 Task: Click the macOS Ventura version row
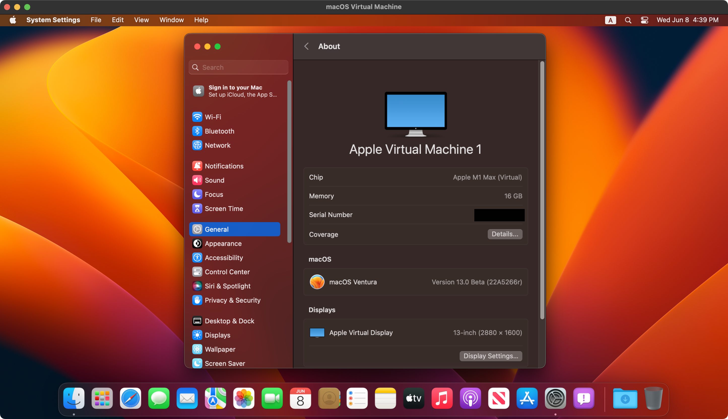[415, 282]
